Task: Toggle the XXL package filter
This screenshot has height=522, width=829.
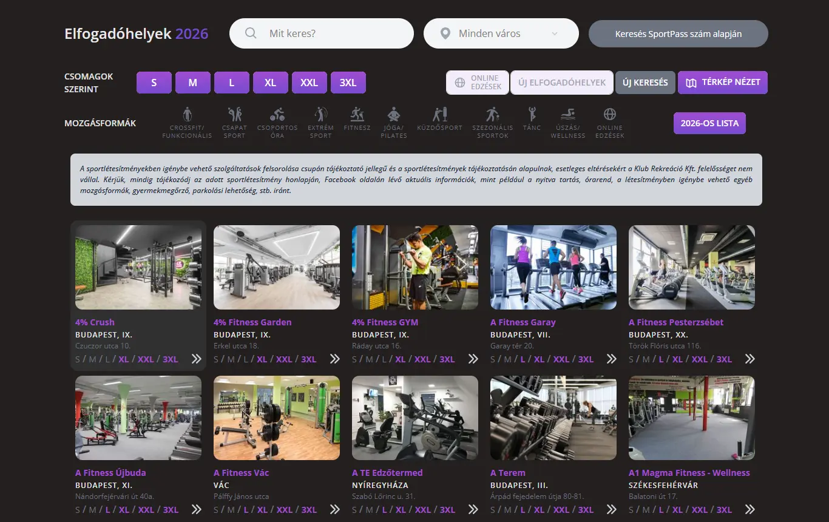Action: pos(310,83)
